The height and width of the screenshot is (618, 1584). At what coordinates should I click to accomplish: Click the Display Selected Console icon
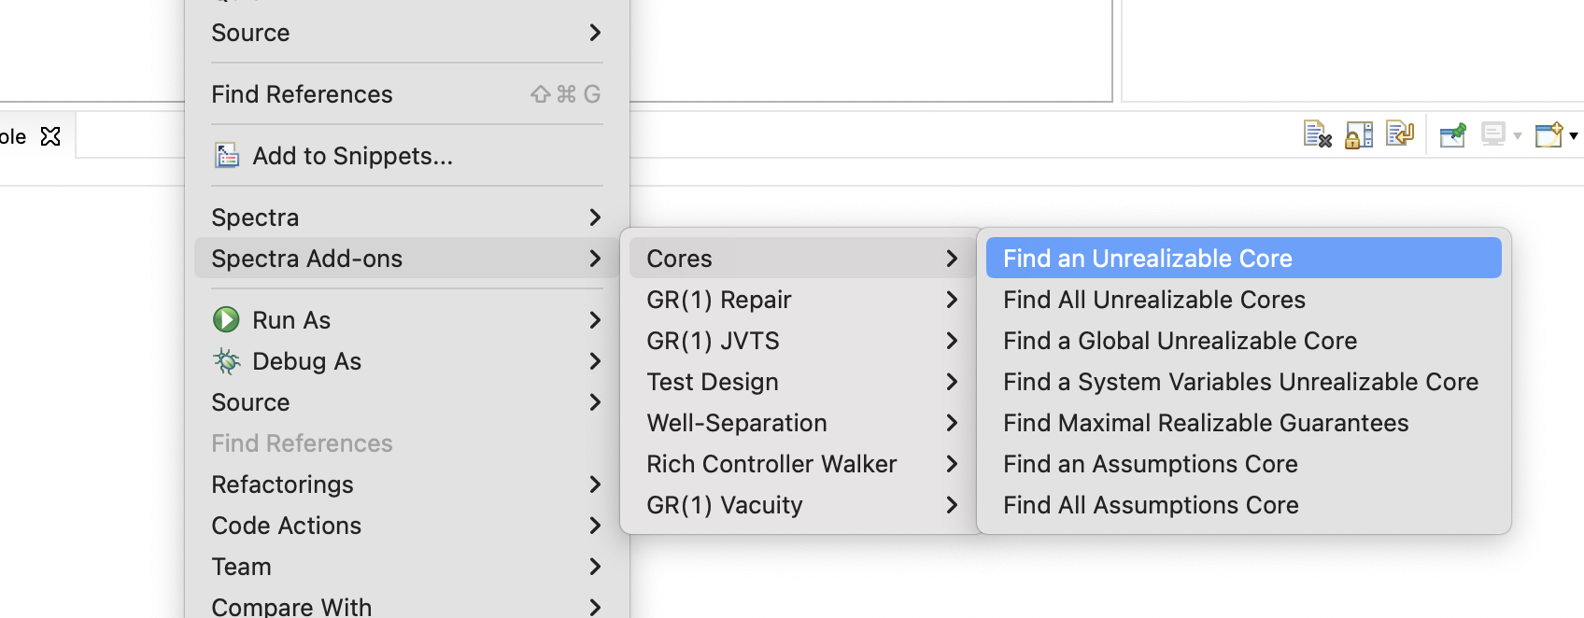1493,135
